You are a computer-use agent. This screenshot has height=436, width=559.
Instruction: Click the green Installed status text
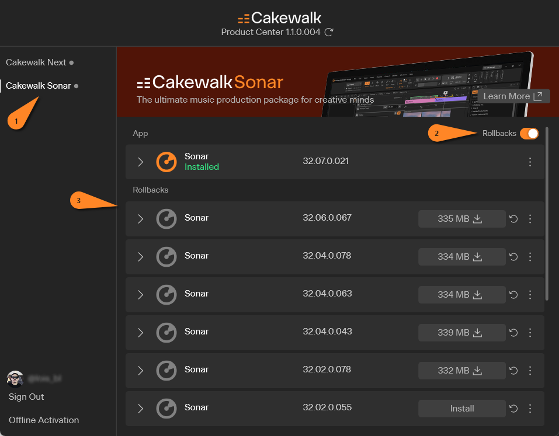[202, 167]
